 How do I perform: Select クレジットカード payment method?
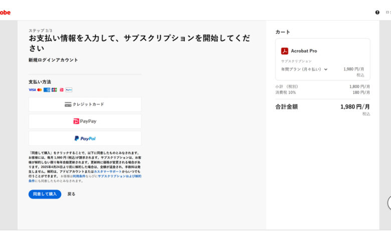click(x=85, y=104)
